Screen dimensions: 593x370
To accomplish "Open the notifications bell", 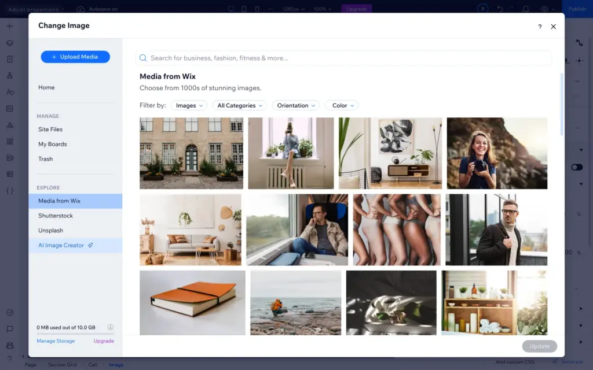I will 526,9.
